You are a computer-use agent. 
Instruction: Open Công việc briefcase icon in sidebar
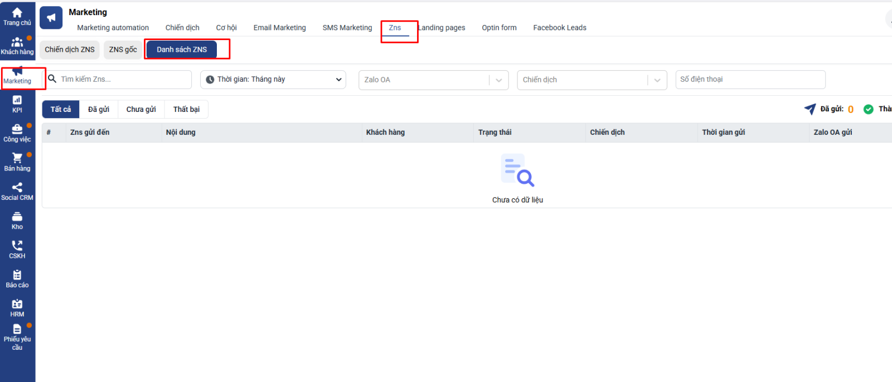[17, 133]
